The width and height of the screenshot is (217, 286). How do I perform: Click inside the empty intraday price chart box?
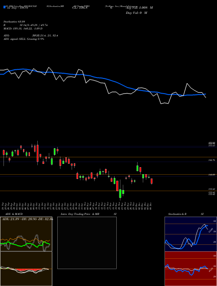tap(87, 243)
